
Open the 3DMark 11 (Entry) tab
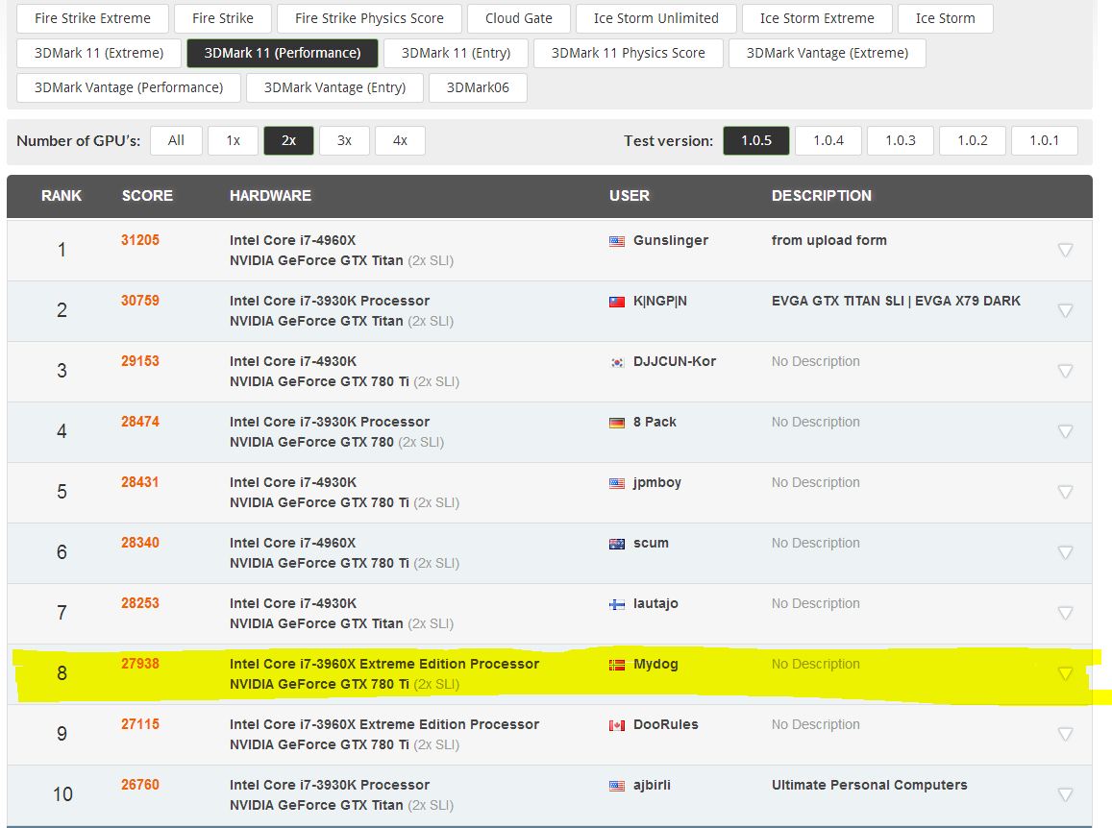pos(456,53)
